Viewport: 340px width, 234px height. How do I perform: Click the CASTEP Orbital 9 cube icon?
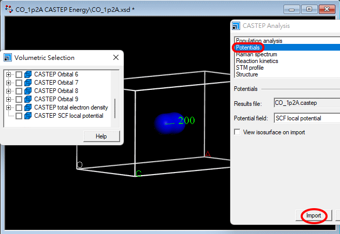28,99
